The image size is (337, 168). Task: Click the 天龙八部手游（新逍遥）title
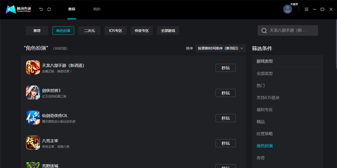pos(63,66)
